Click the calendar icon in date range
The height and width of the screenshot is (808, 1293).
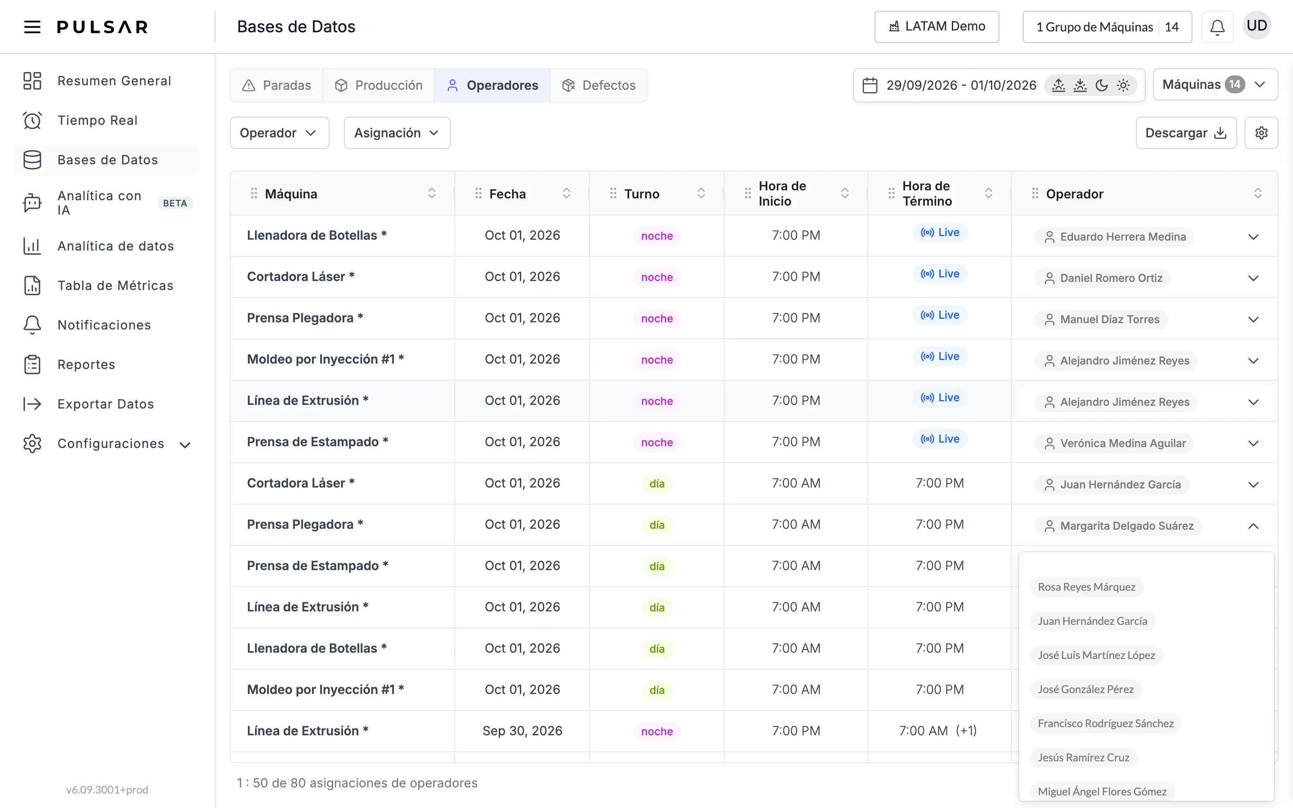pyautogui.click(x=870, y=85)
